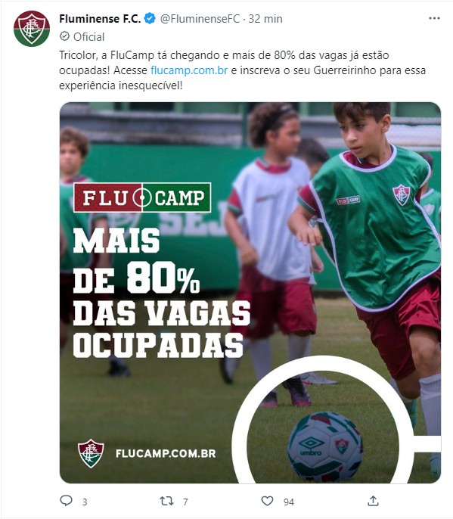This screenshot has height=519, width=453.
Task: Click the blue verified badge
Action: [x=150, y=18]
